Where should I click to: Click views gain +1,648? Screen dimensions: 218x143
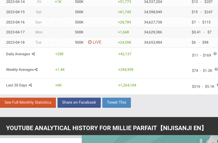(x=123, y=32)
